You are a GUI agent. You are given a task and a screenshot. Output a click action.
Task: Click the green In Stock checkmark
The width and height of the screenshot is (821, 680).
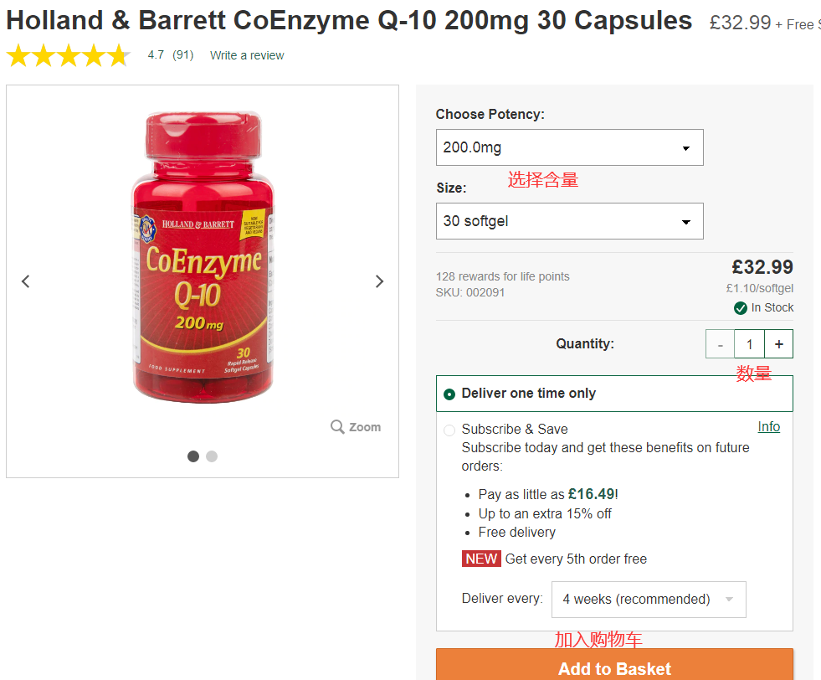(741, 308)
